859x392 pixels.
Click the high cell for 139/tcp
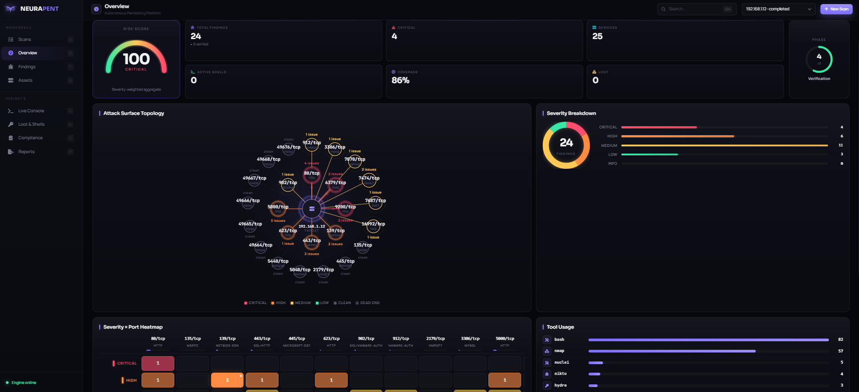pyautogui.click(x=227, y=380)
